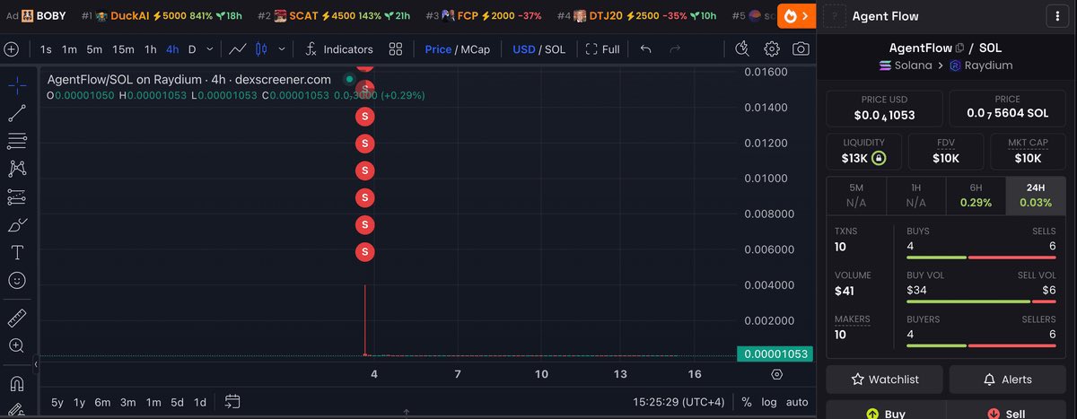The image size is (1077, 419).
Task: Switch chart style to candles
Action: click(x=261, y=49)
